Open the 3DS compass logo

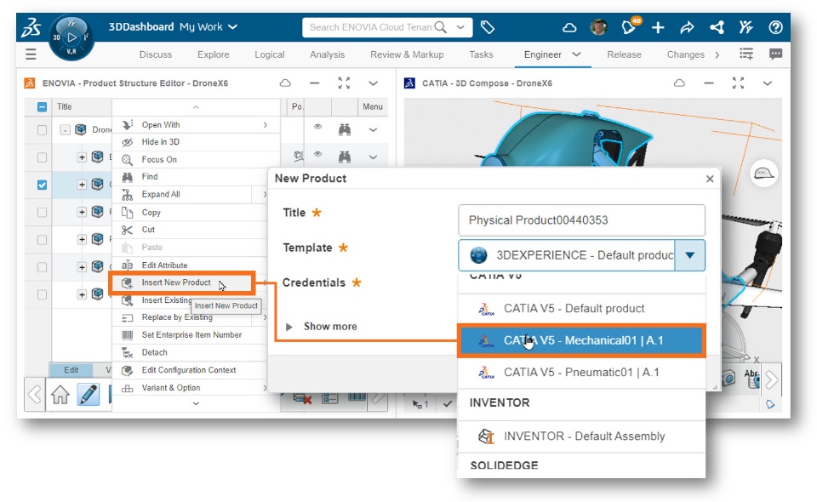31,27
